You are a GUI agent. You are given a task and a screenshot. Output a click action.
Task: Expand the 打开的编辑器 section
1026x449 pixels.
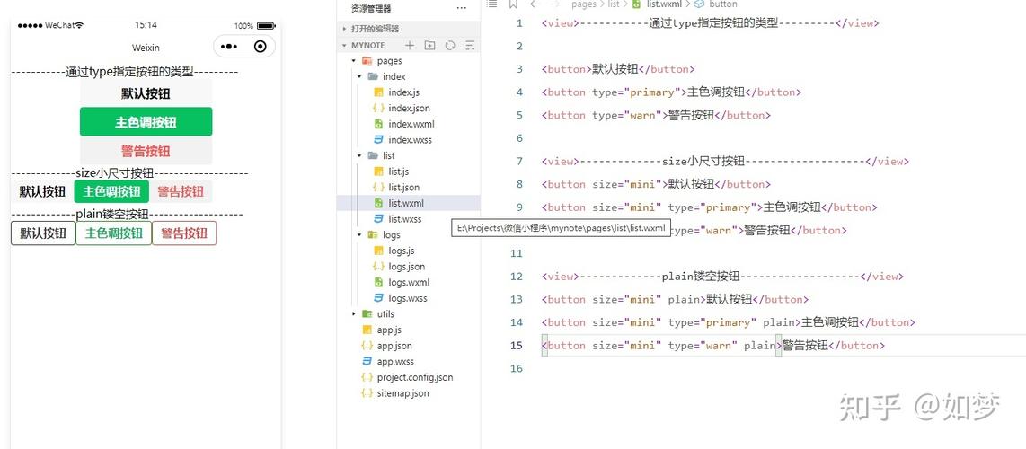point(376,29)
